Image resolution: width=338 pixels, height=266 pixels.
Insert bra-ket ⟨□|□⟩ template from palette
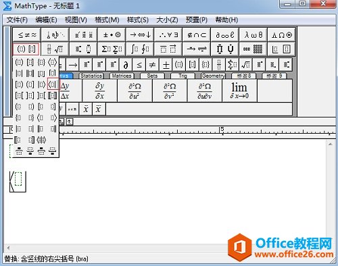click(41, 140)
